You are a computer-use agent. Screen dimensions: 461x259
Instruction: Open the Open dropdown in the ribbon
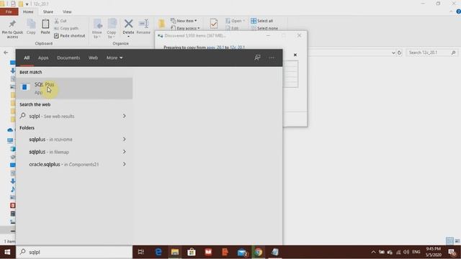pyautogui.click(x=236, y=21)
